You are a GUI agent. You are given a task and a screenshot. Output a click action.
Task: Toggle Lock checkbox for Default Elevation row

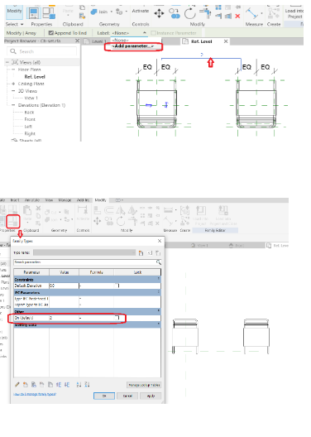(117, 286)
